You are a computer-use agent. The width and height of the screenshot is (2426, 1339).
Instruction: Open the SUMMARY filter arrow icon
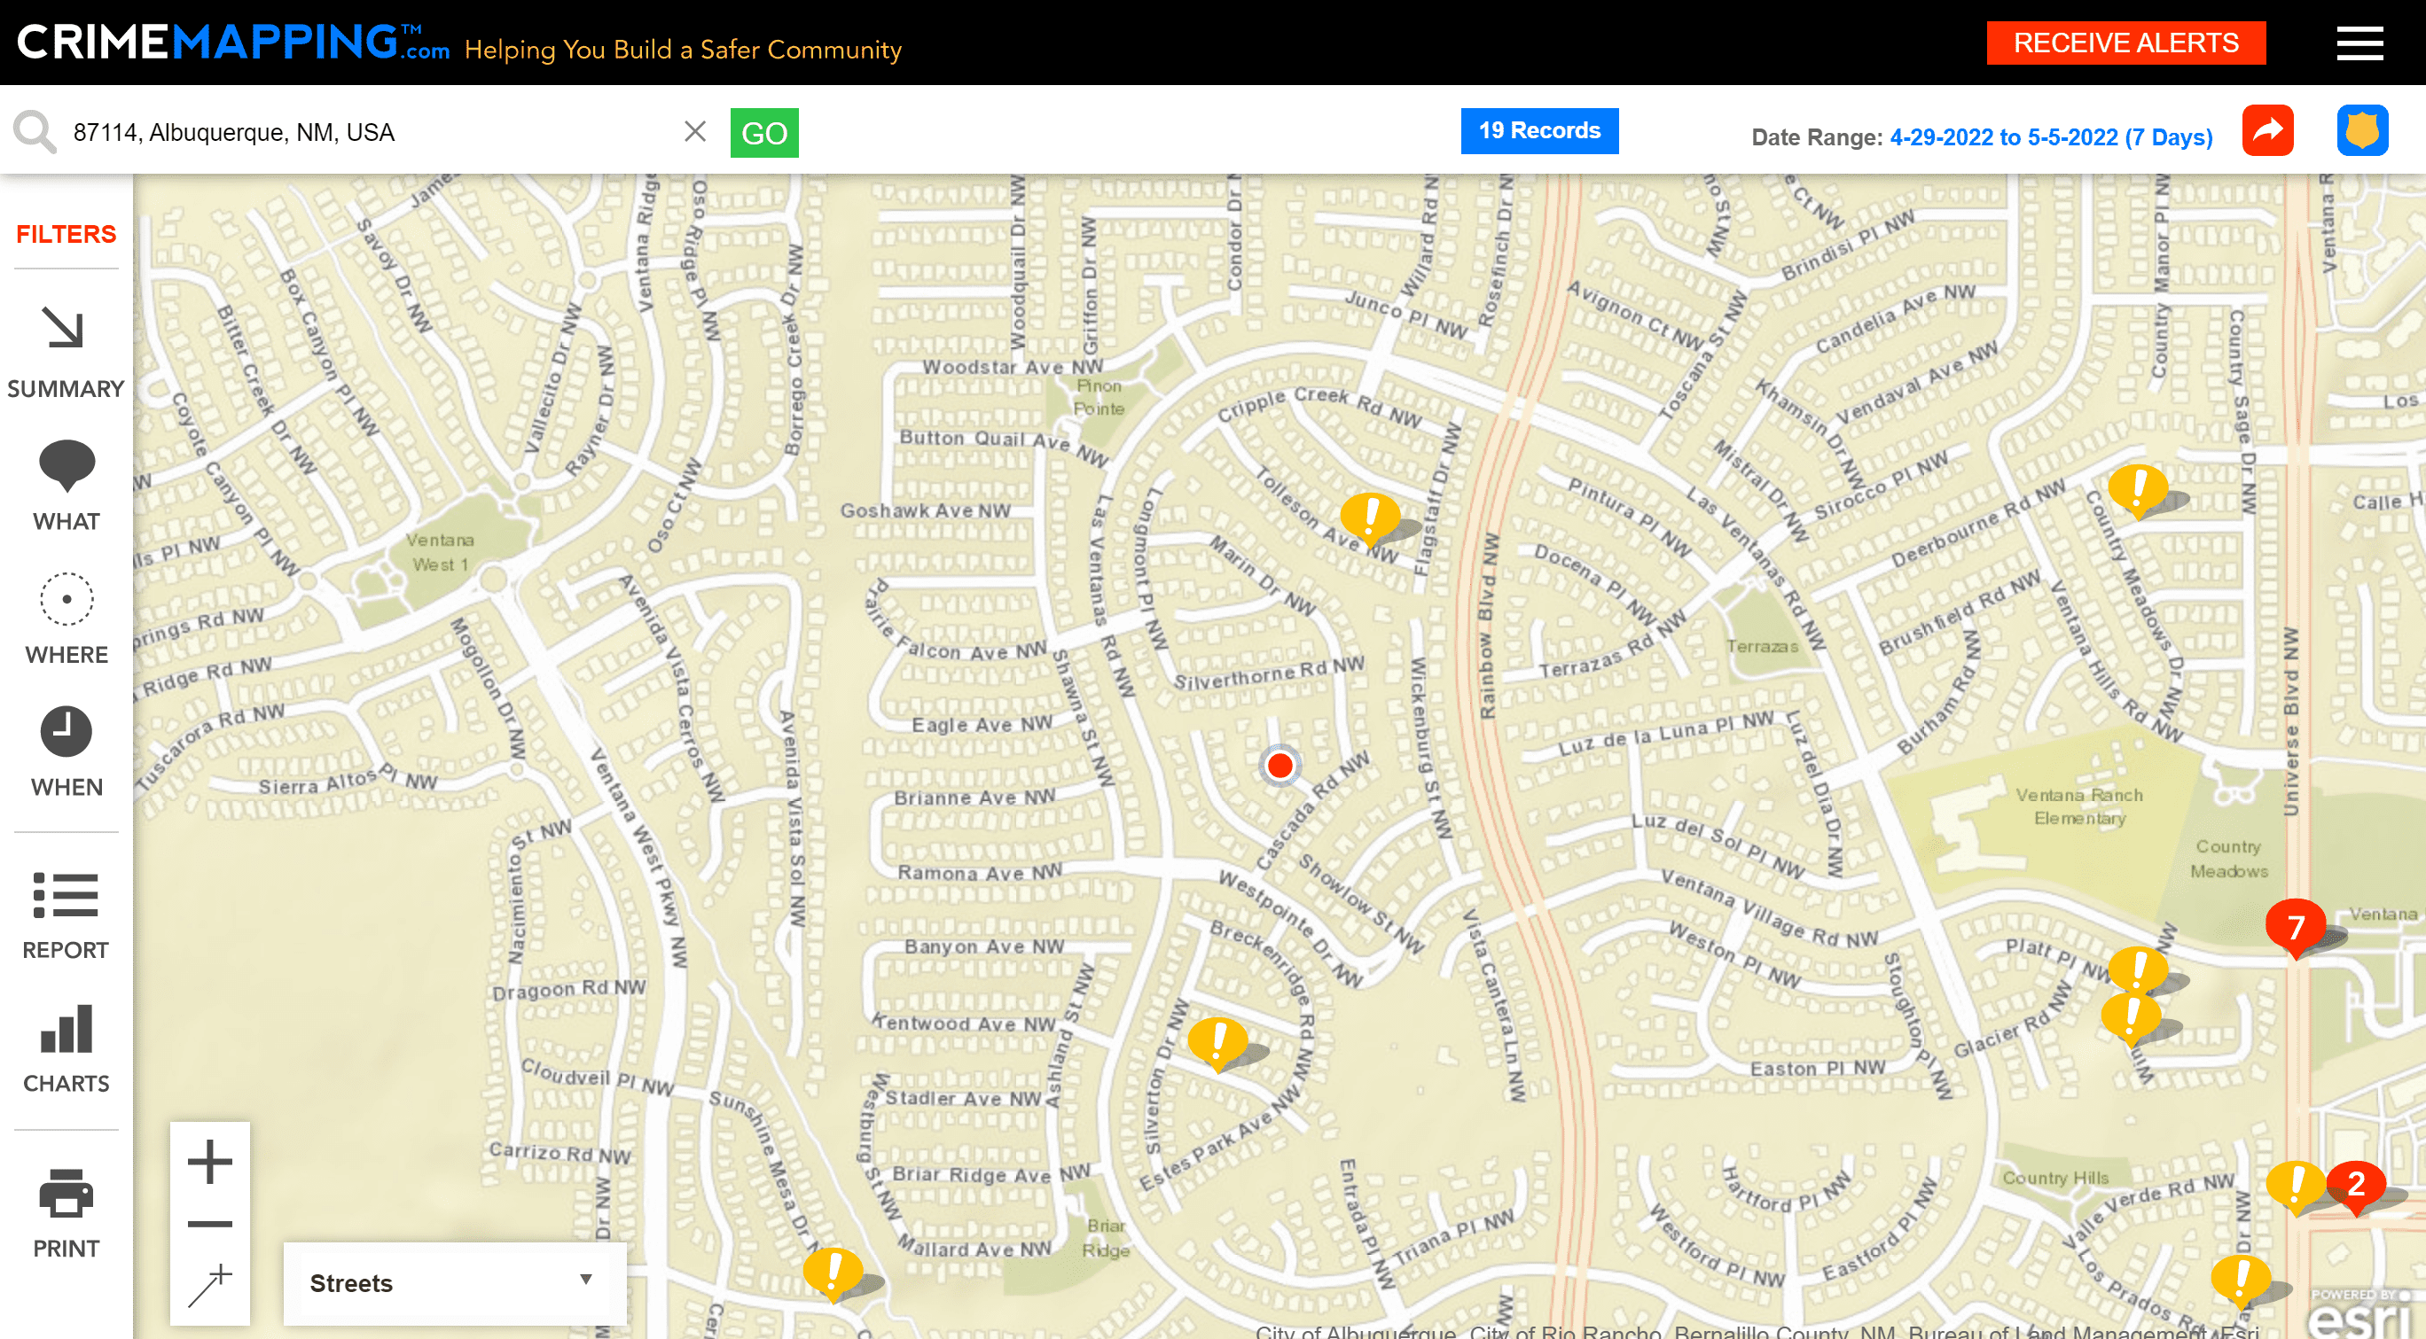click(x=65, y=329)
